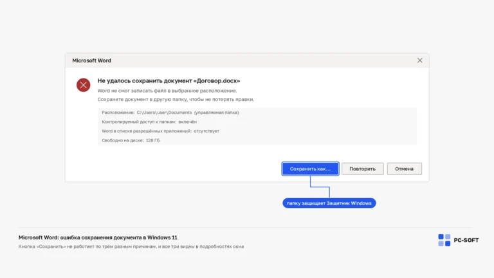Click the Microsoft Word dialog title
The image size is (494, 278).
pos(92,60)
